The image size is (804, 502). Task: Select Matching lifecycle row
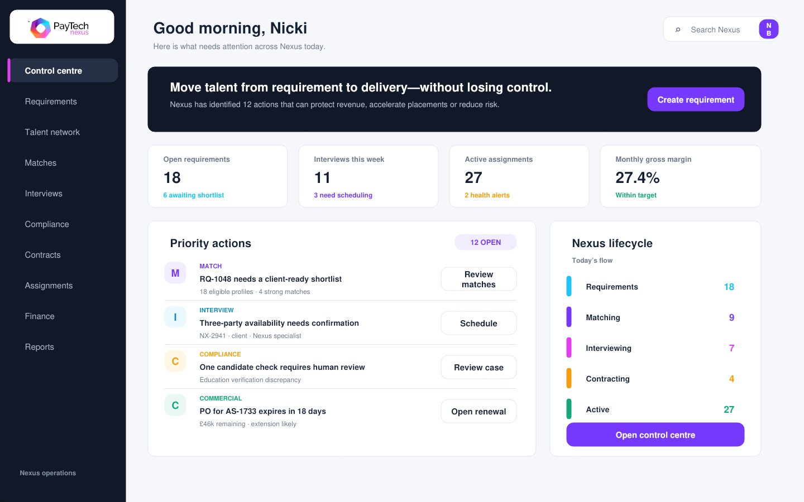(x=655, y=317)
